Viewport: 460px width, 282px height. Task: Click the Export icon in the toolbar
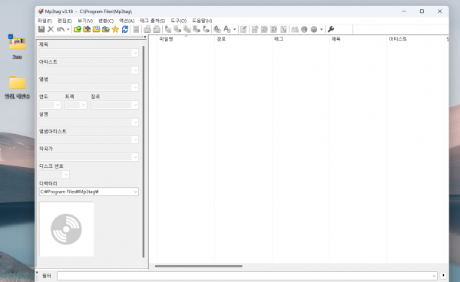point(255,29)
